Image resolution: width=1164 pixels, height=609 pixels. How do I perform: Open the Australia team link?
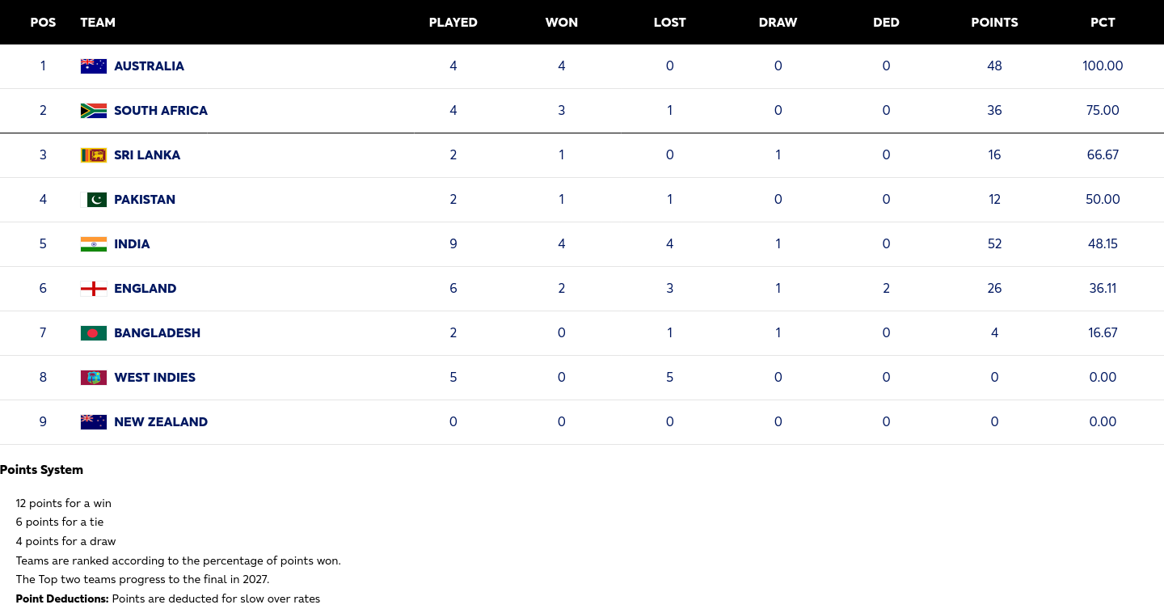pos(149,66)
